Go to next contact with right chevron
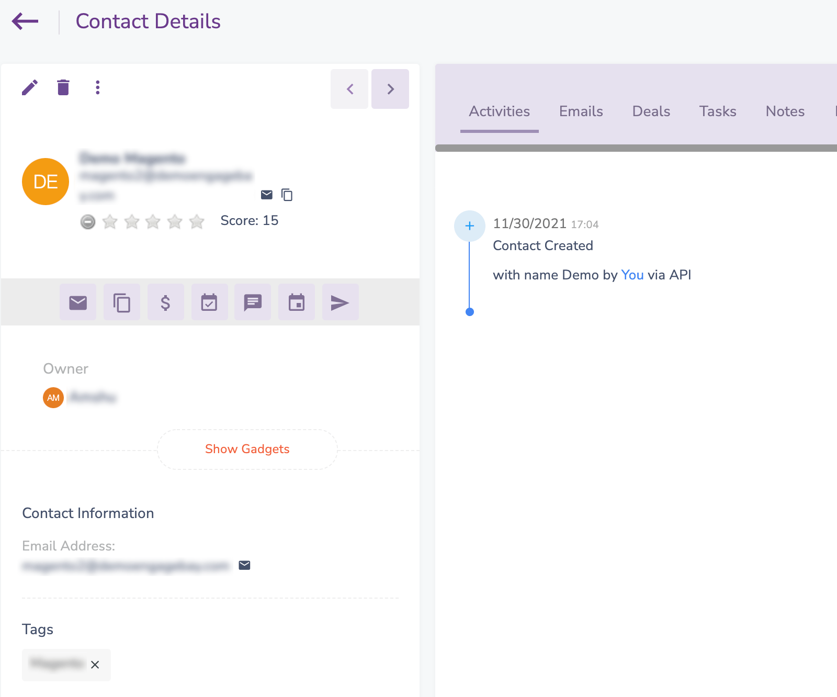The image size is (837, 697). click(x=390, y=89)
